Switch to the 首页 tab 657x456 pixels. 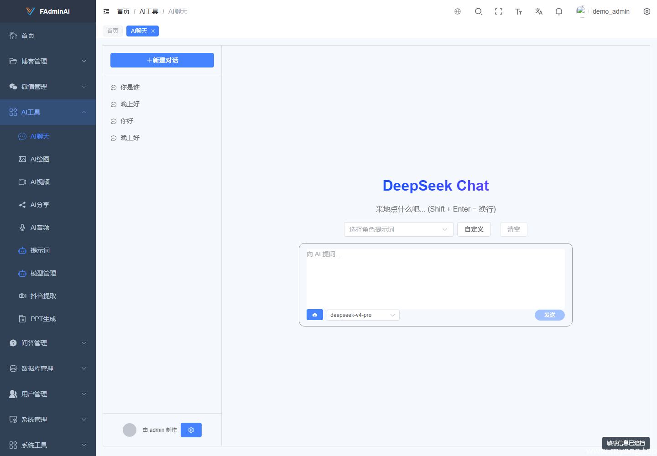pos(113,31)
